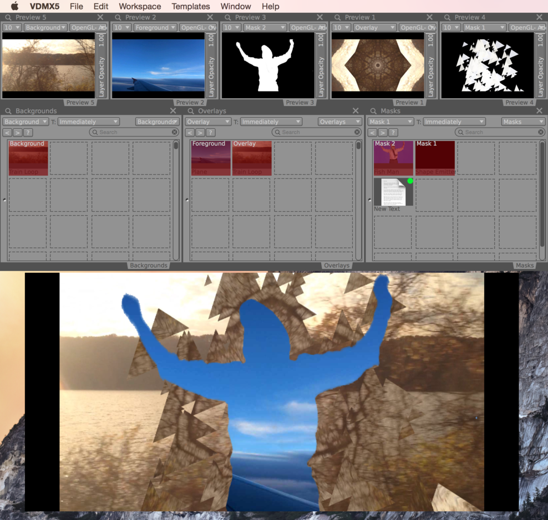Image resolution: width=548 pixels, height=520 pixels.
Task: Adjust the Layer Opacity slider in Preview 4
Action: coord(540,65)
